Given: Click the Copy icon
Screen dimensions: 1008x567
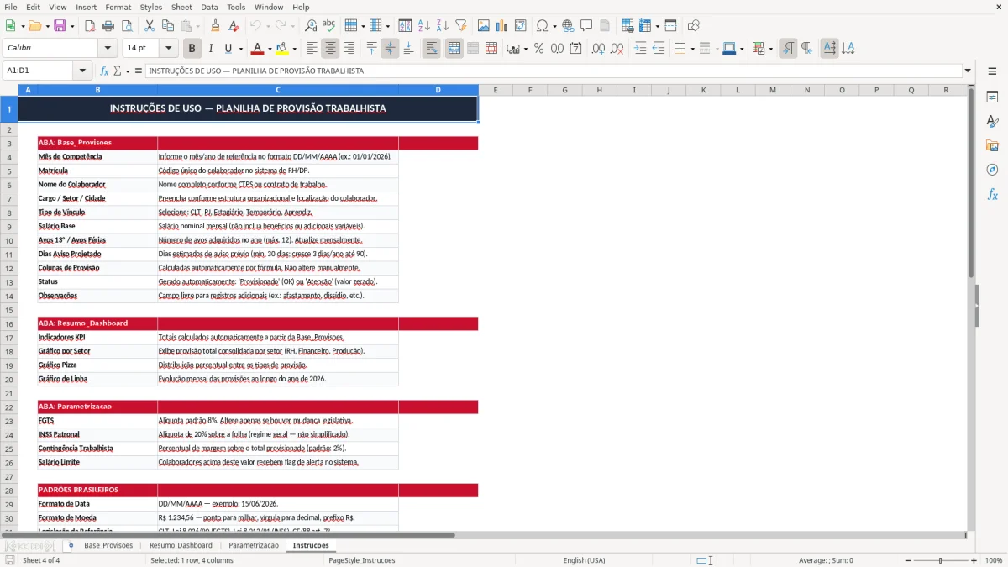Looking at the screenshot, I should point(167,26).
